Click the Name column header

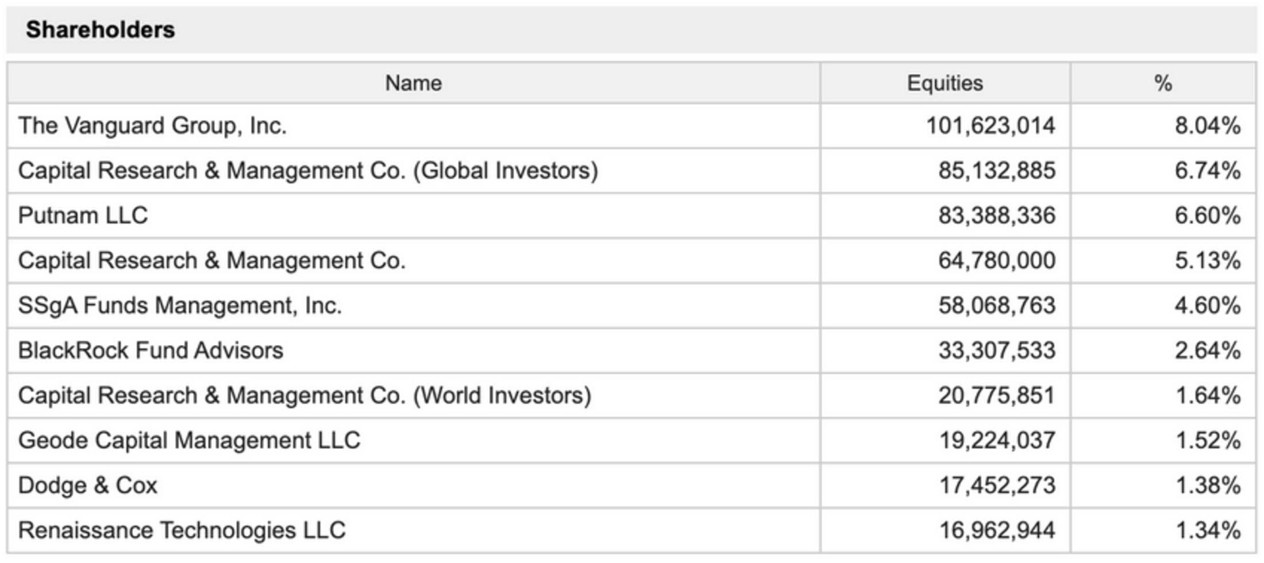413,83
